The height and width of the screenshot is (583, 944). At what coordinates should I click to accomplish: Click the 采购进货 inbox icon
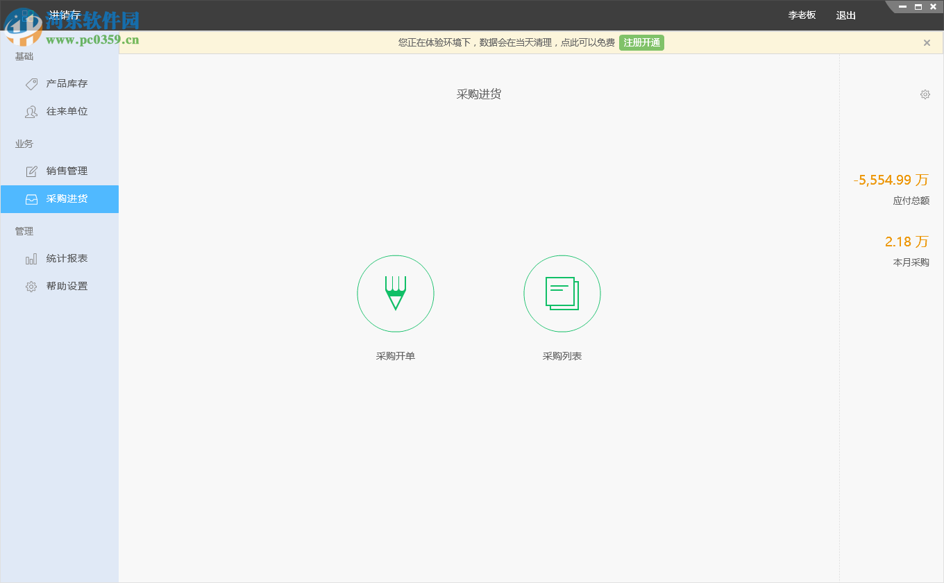pyautogui.click(x=31, y=199)
